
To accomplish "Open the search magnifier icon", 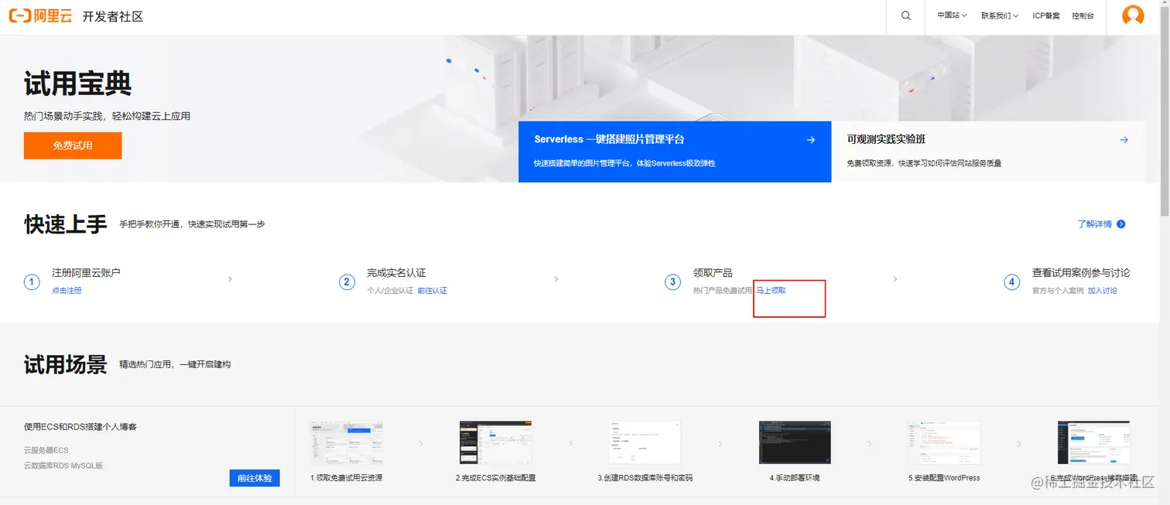I will coord(906,15).
